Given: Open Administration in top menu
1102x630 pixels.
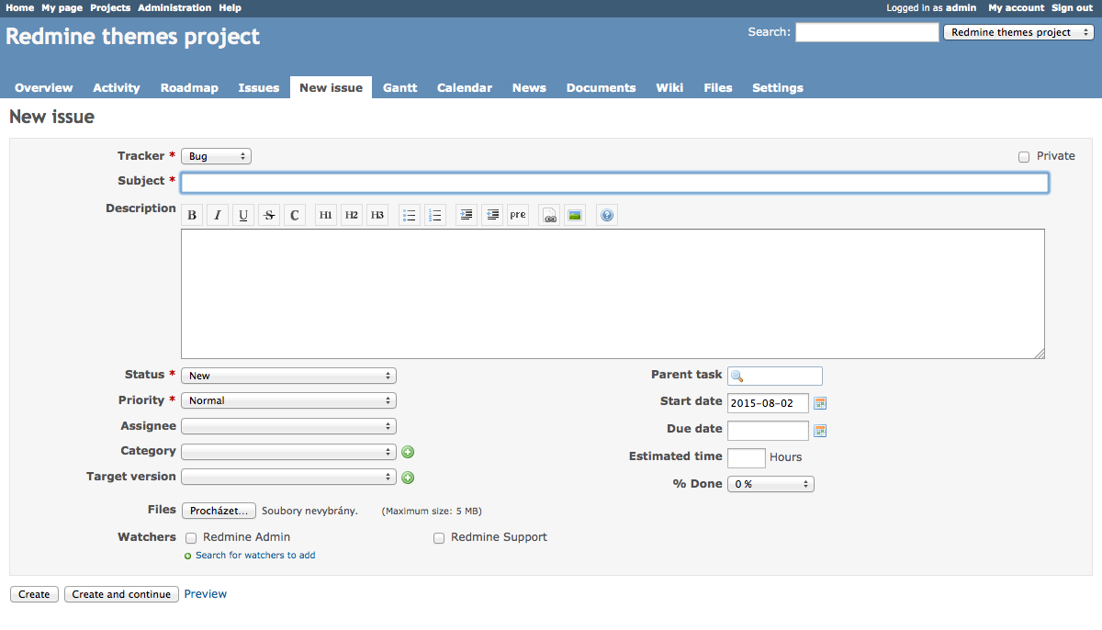Looking at the screenshot, I should pos(174,7).
